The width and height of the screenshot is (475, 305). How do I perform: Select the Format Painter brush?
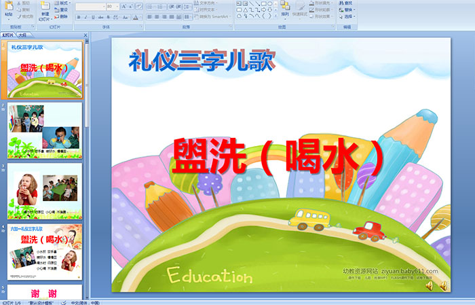20,16
